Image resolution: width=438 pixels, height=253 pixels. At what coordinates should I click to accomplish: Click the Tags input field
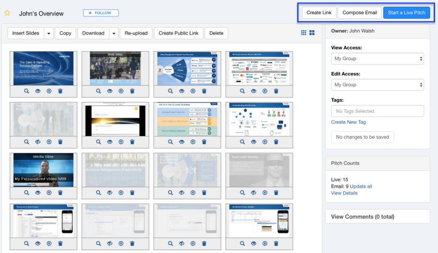click(377, 111)
